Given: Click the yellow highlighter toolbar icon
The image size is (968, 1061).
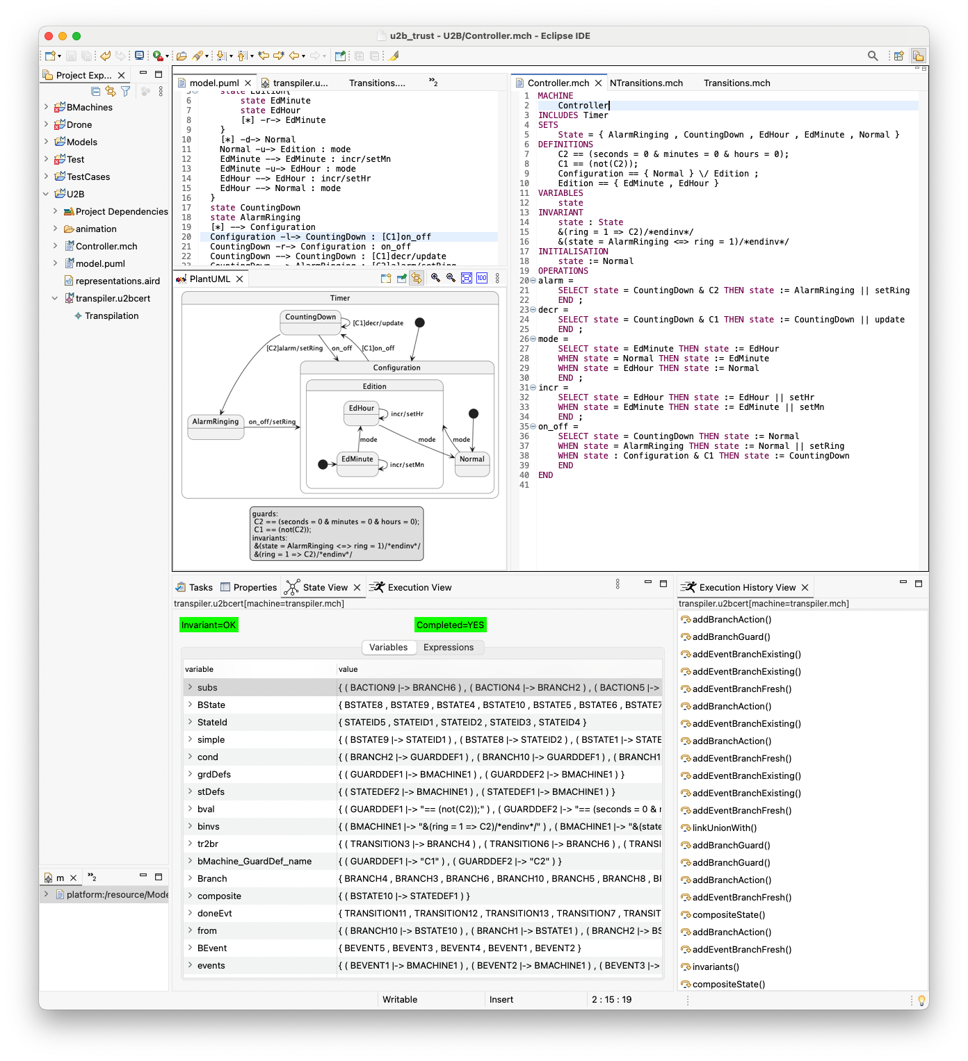Looking at the screenshot, I should (394, 56).
